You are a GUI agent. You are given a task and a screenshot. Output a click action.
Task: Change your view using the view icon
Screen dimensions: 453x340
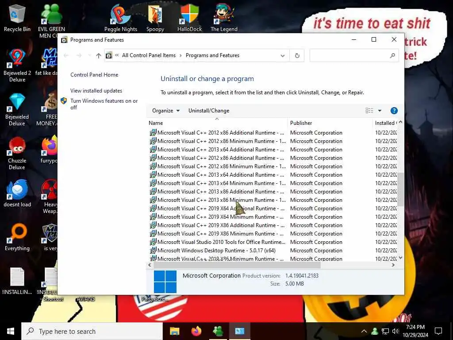click(x=369, y=111)
